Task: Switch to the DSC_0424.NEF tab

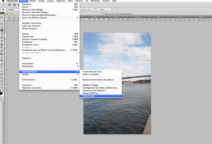Action: 128,17
